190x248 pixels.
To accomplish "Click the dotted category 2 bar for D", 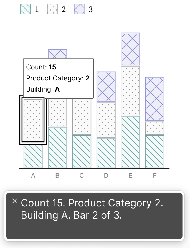I will pos(106,120).
